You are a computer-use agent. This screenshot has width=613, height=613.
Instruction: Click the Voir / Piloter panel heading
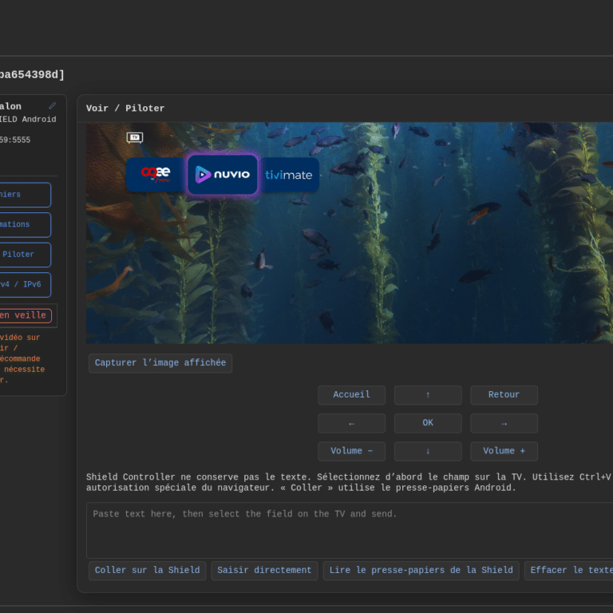(x=125, y=109)
